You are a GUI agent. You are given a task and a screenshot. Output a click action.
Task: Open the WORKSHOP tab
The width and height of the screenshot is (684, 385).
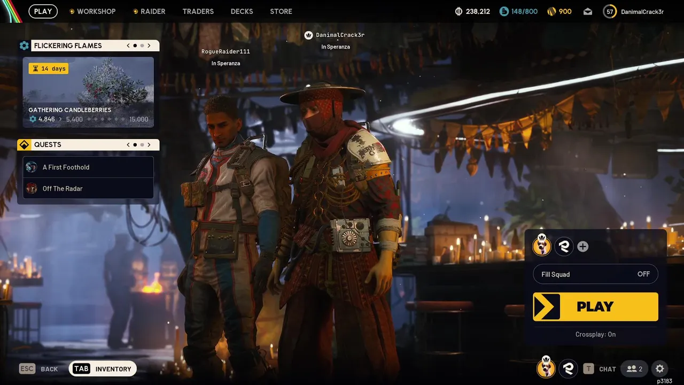[x=92, y=11]
